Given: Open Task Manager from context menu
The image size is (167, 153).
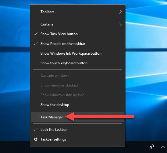Looking at the screenshot, I should coord(77,117).
